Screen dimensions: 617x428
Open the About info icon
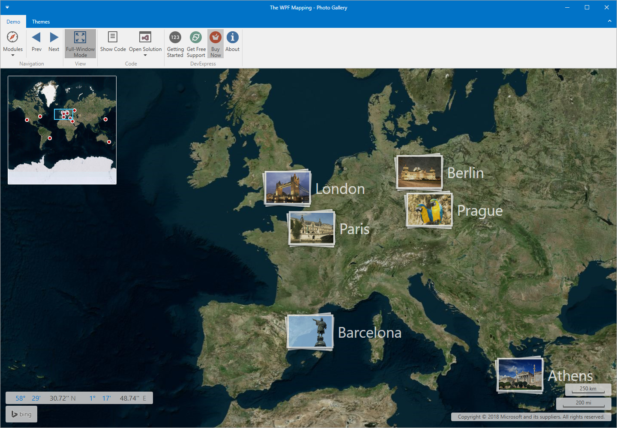point(232,38)
